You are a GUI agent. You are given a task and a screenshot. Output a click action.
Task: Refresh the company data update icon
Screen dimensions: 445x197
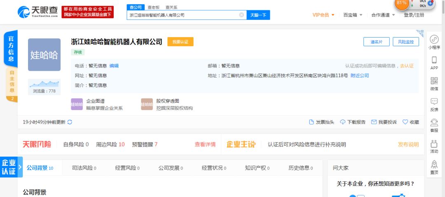[70, 122]
